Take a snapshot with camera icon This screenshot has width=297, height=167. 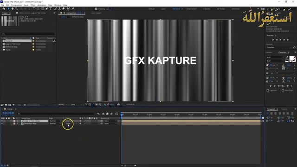pyautogui.click(x=118, y=104)
